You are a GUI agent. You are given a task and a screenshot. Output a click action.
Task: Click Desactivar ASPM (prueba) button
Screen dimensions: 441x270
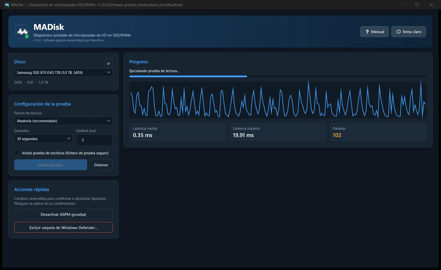[63, 214]
